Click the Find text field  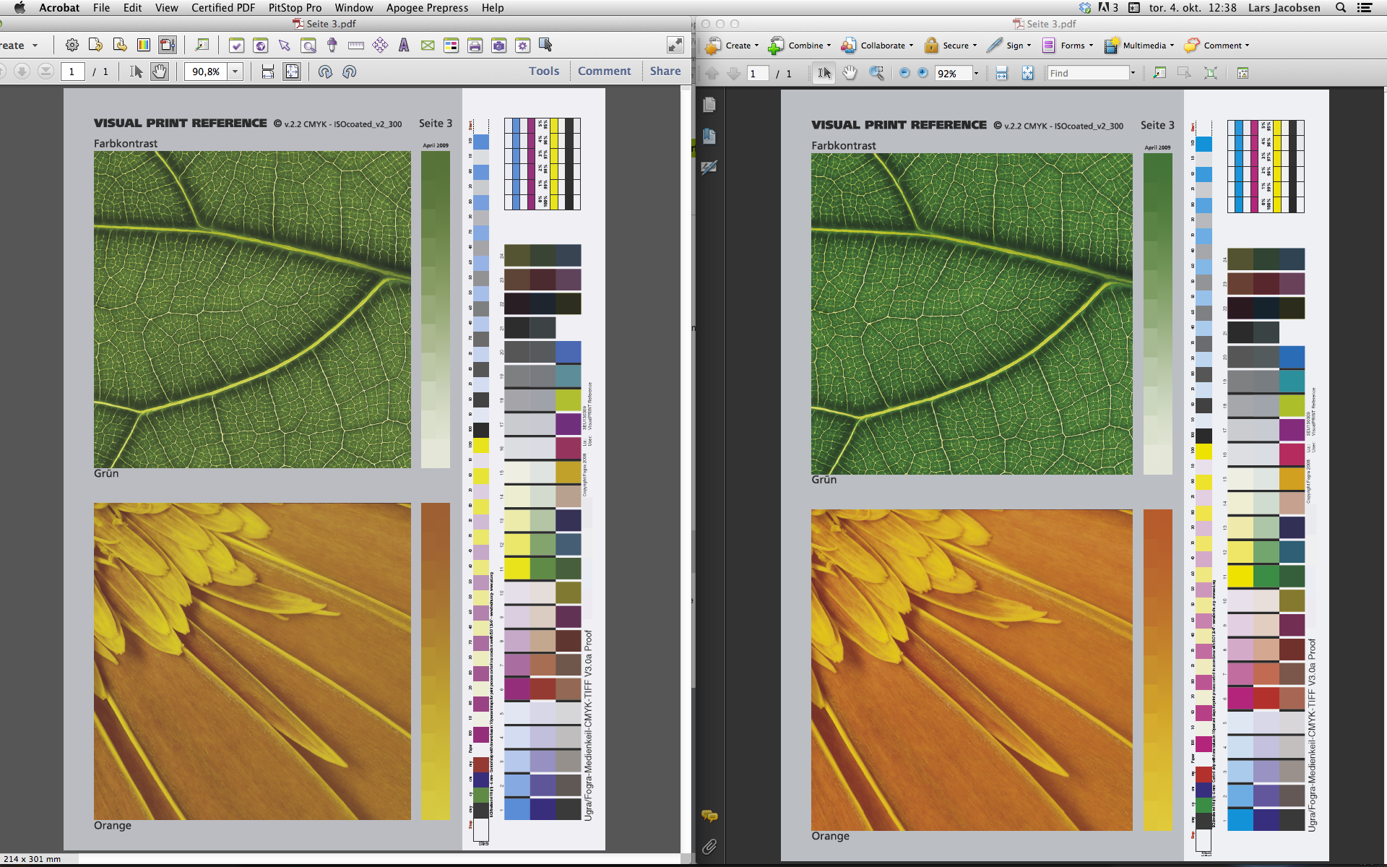pyautogui.click(x=1088, y=73)
